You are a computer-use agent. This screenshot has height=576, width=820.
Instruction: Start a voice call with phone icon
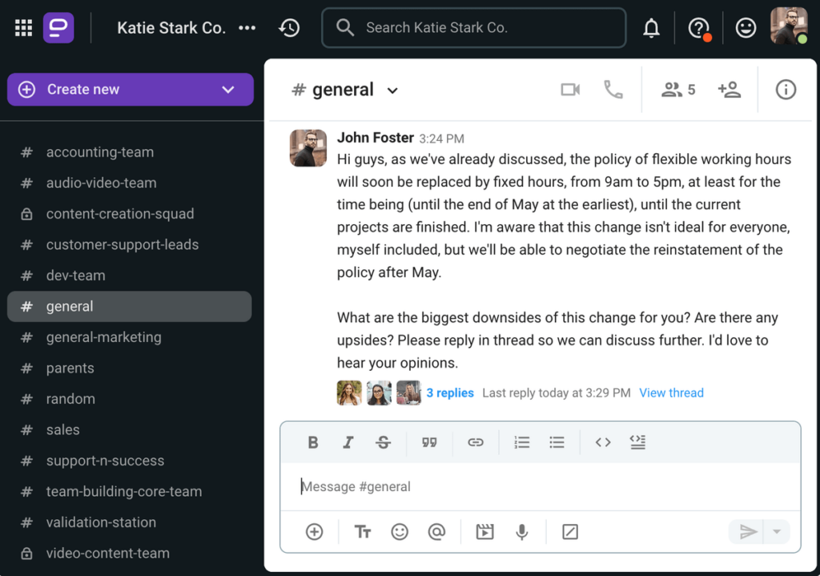click(613, 90)
